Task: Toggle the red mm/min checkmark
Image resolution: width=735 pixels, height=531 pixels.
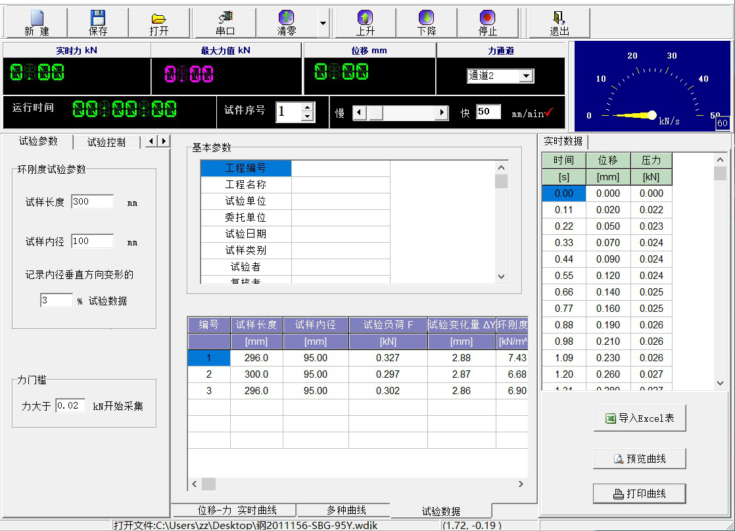Action: click(550, 113)
